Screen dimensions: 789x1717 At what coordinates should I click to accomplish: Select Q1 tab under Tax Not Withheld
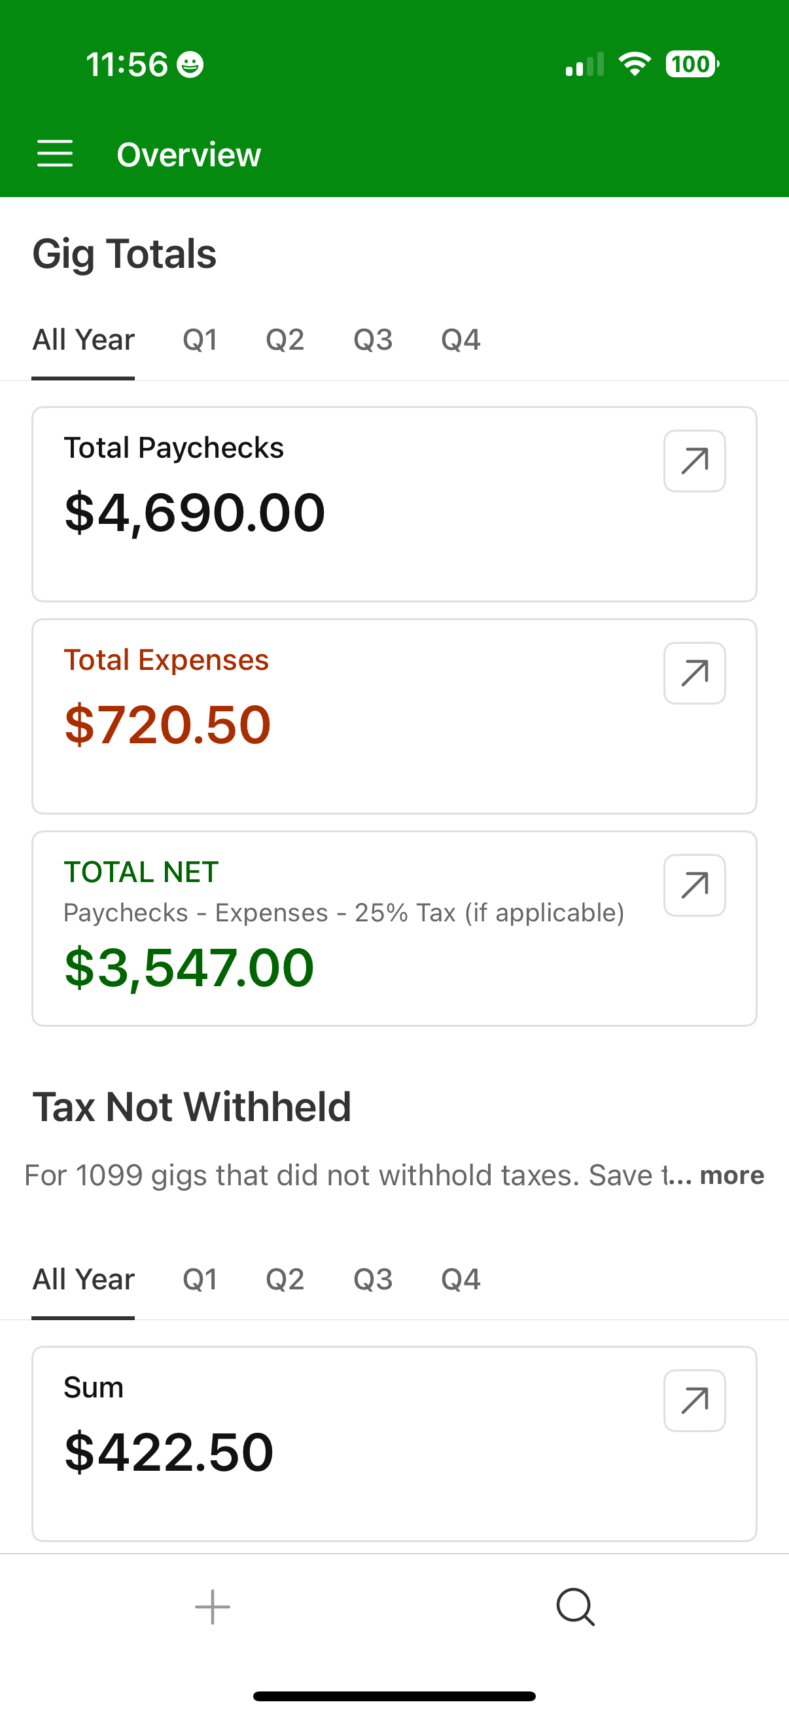[x=200, y=1280]
